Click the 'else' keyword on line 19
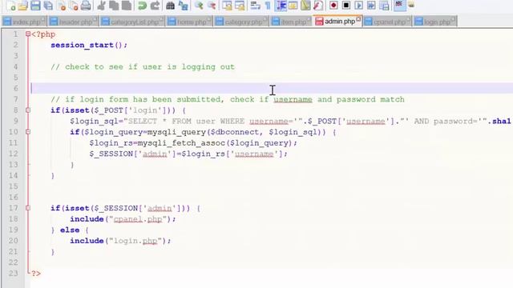 70,230
